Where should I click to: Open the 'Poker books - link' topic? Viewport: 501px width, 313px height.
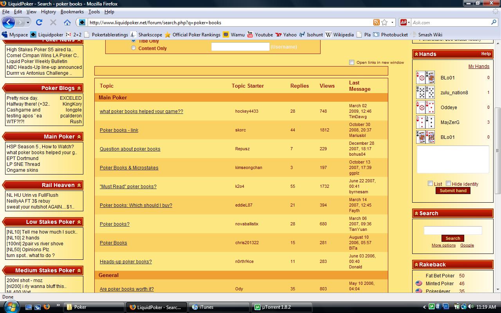(x=119, y=130)
